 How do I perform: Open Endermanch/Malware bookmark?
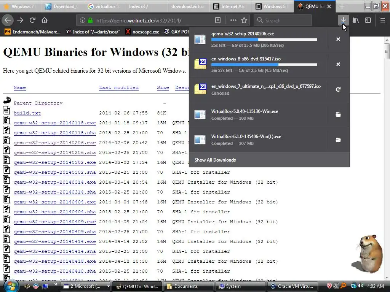(33, 32)
